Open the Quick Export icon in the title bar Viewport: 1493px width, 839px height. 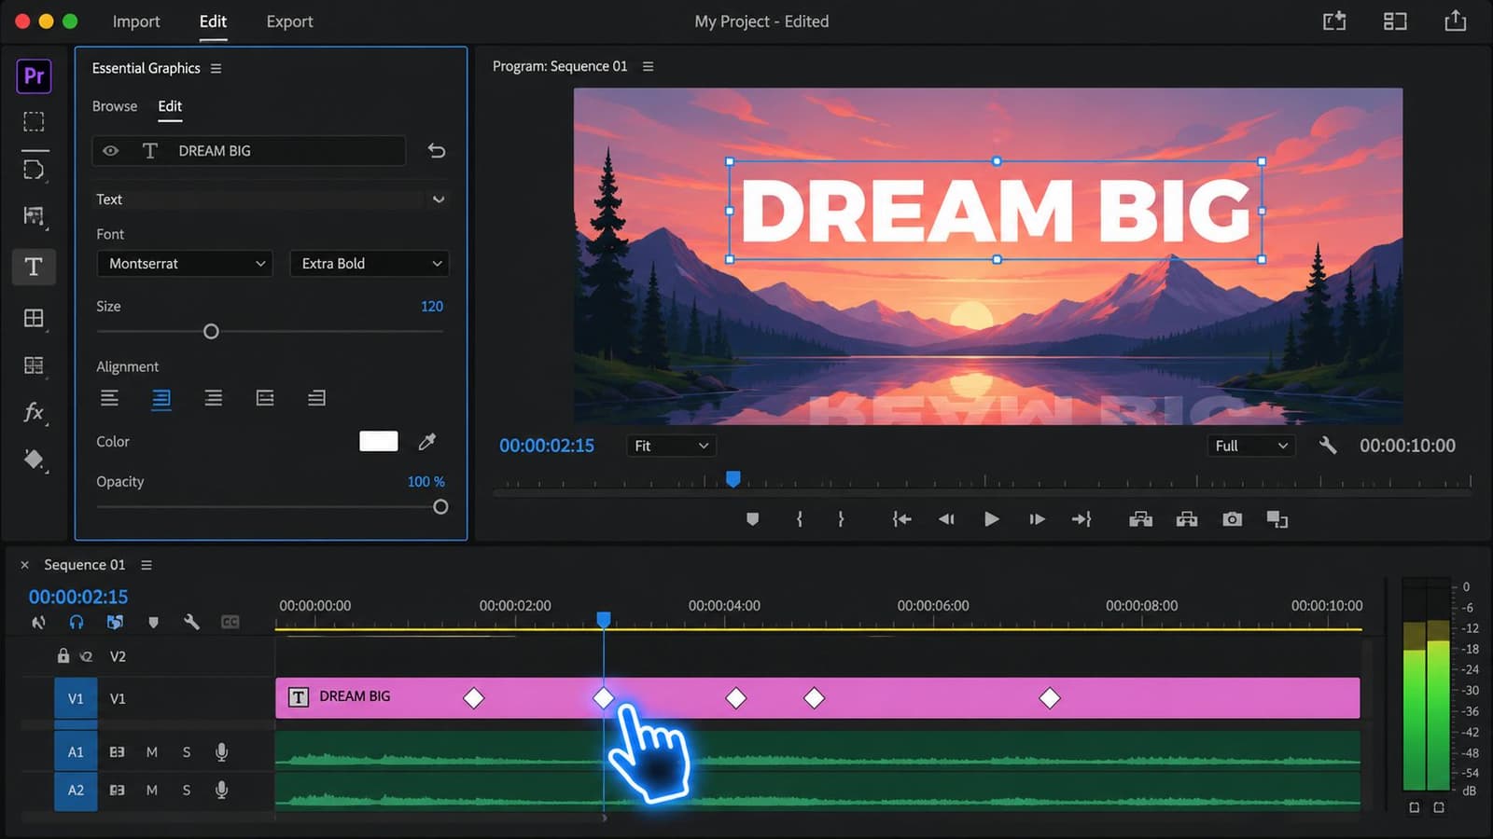(1334, 21)
